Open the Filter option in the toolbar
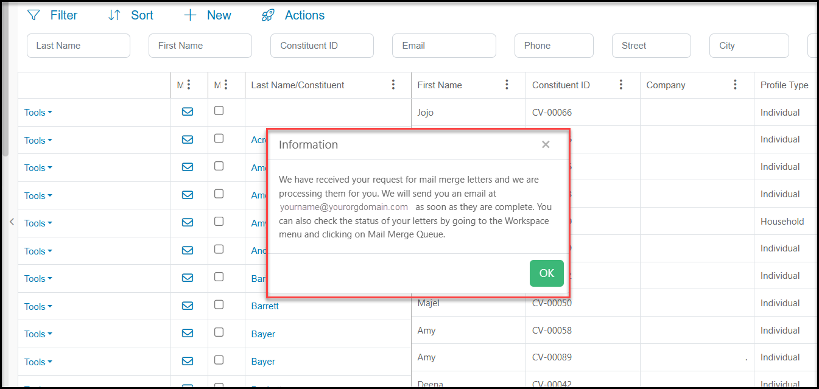This screenshot has width=819, height=389. (52, 15)
